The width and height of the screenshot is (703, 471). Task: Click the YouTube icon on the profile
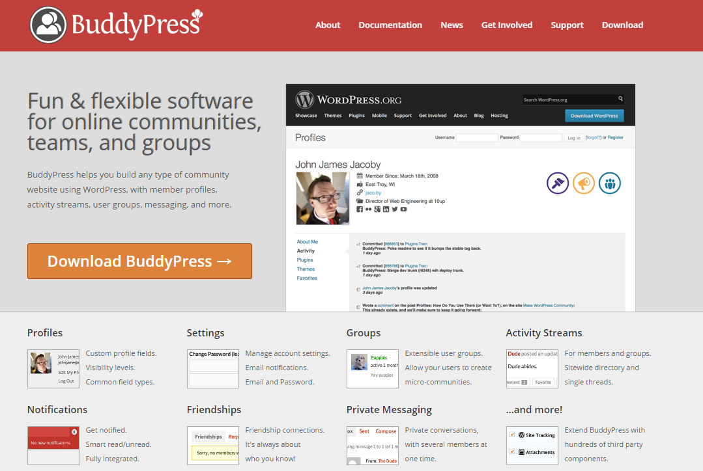[403, 209]
